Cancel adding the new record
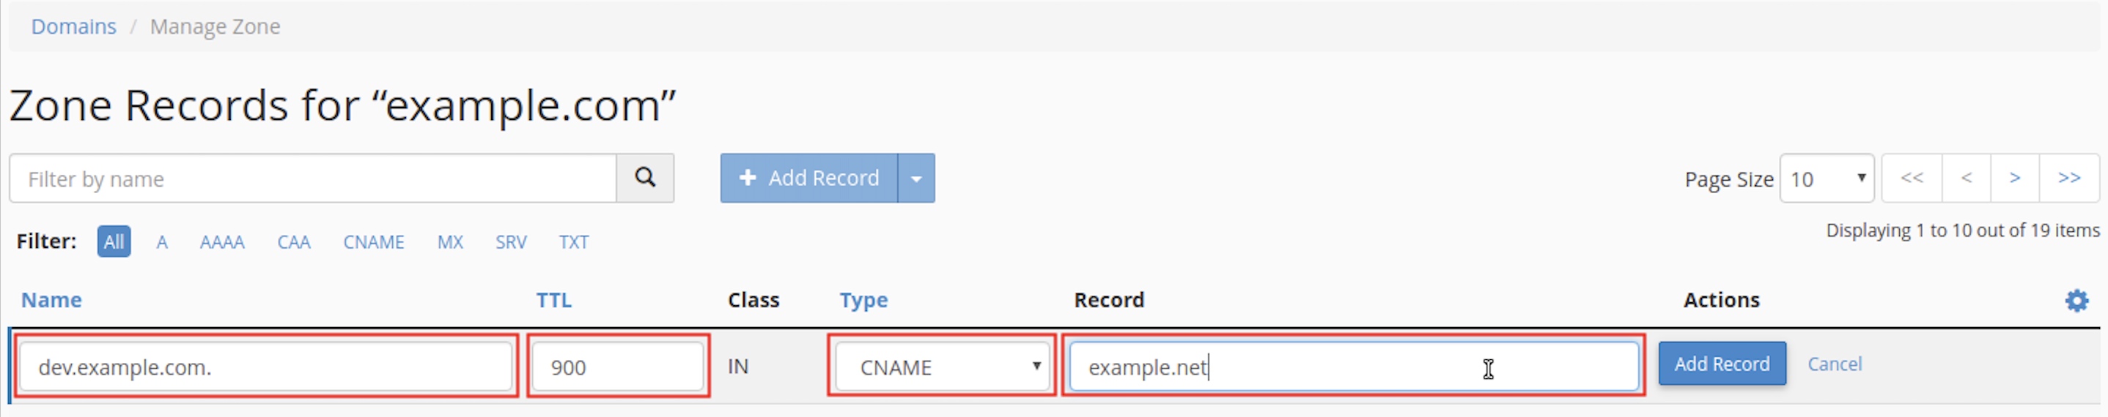The height and width of the screenshot is (417, 2108). [x=1834, y=364]
